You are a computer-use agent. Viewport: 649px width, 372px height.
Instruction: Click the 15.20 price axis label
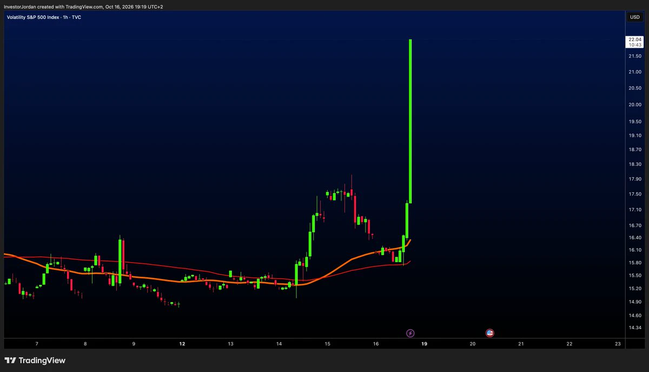click(x=635, y=289)
